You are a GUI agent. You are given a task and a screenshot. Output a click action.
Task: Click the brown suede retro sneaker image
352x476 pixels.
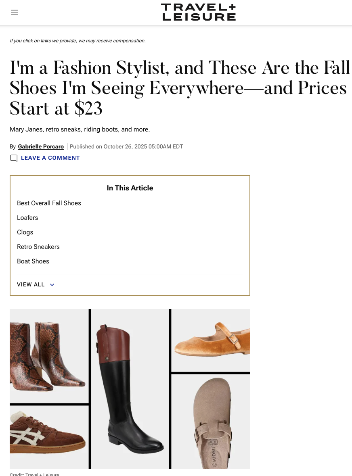(x=49, y=437)
